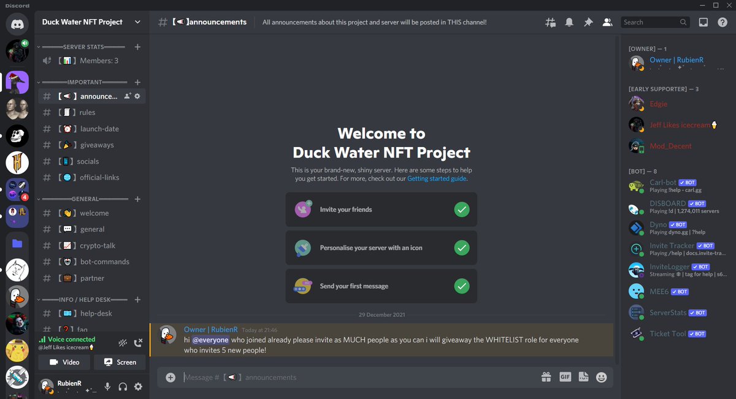Open Duck Water NFT Project server menu

click(x=91, y=22)
